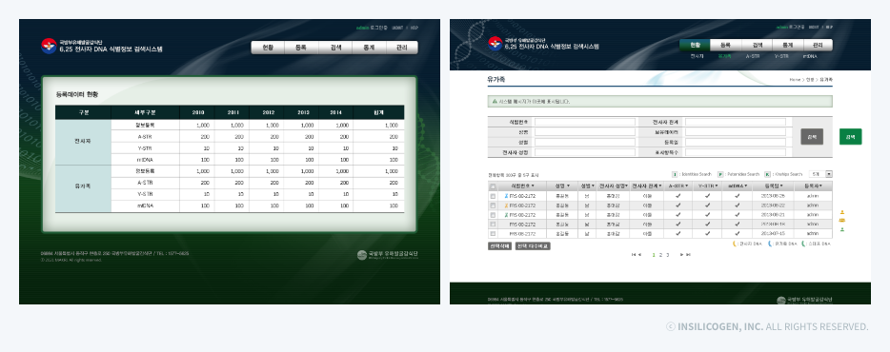890x352 pixels.
Task: Go to the first page with the pagination arrow
Action: (634, 255)
